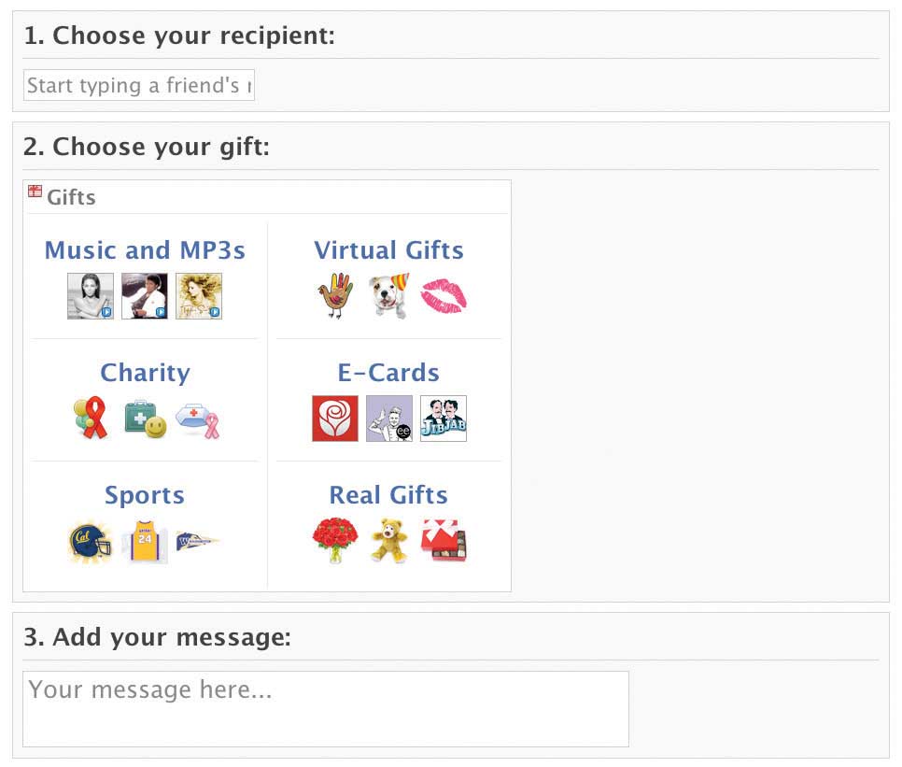Click the sports pennant flag icon

point(198,540)
